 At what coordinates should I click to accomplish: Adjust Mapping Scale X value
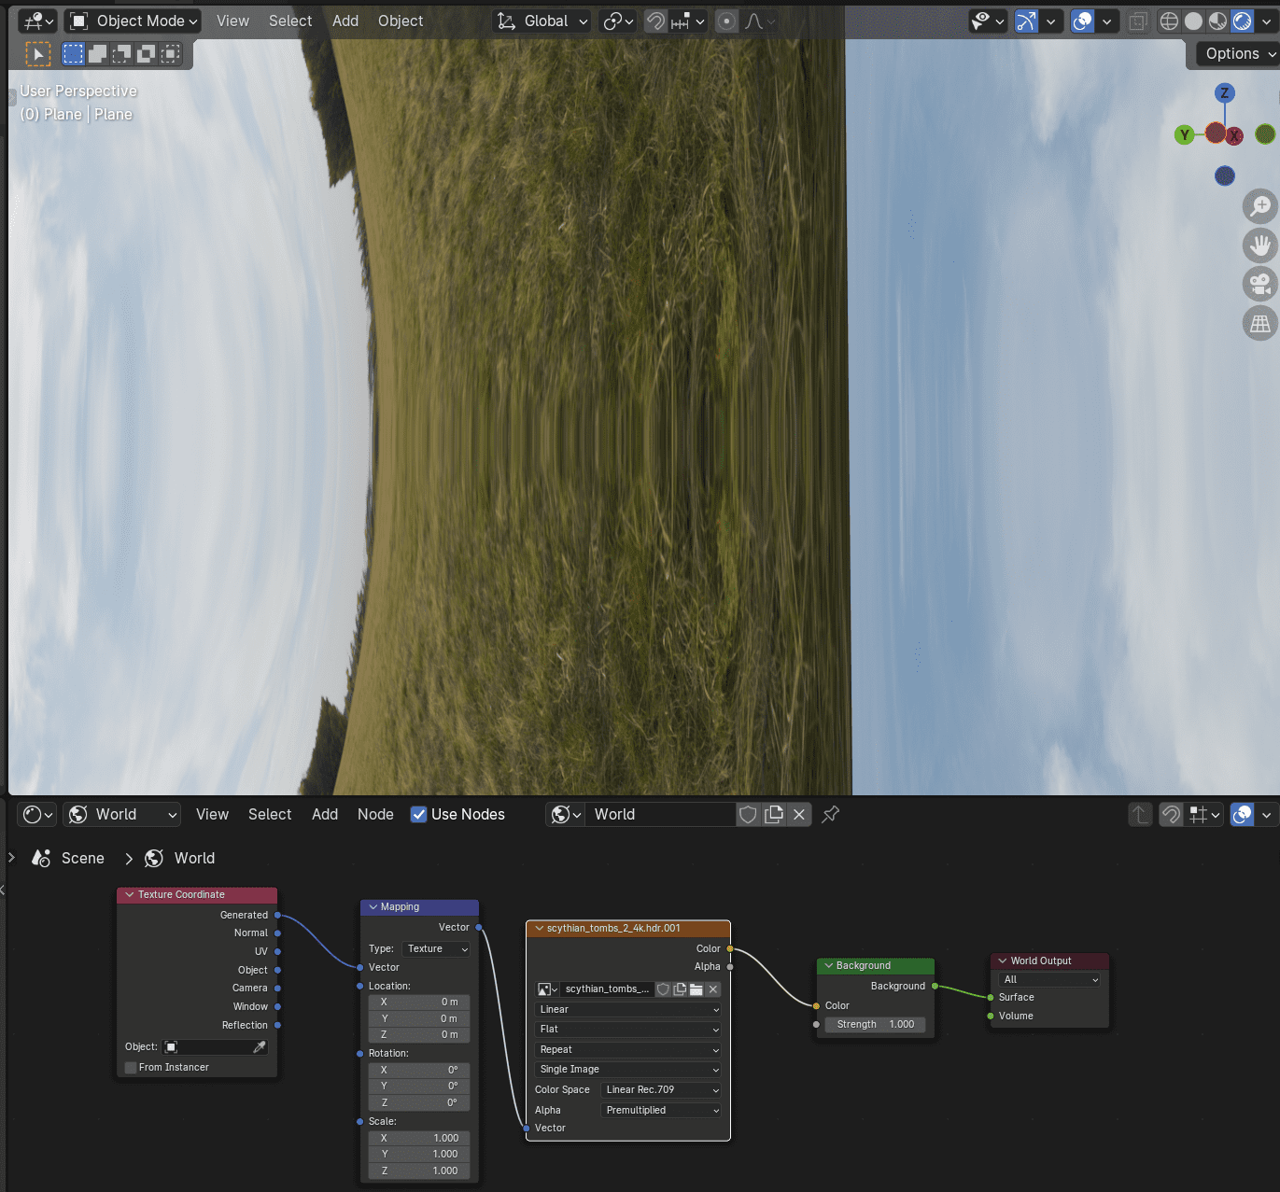[x=419, y=1138]
